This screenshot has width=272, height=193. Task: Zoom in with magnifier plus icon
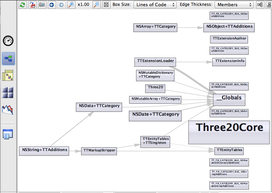coord(71,5)
